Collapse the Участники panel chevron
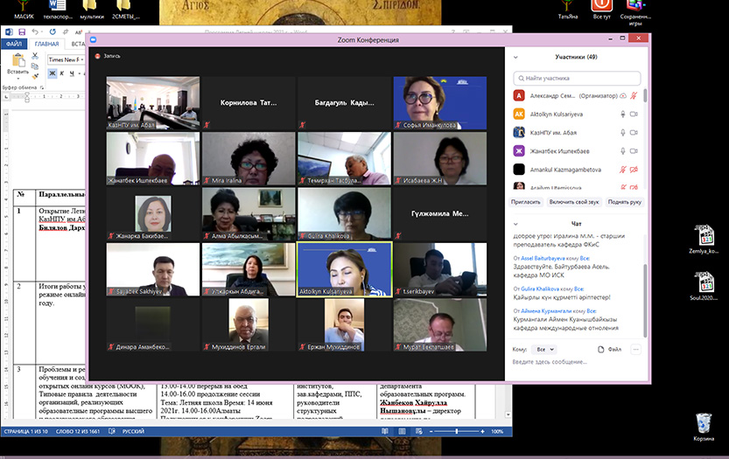Viewport: 729px width, 459px height. pos(516,57)
